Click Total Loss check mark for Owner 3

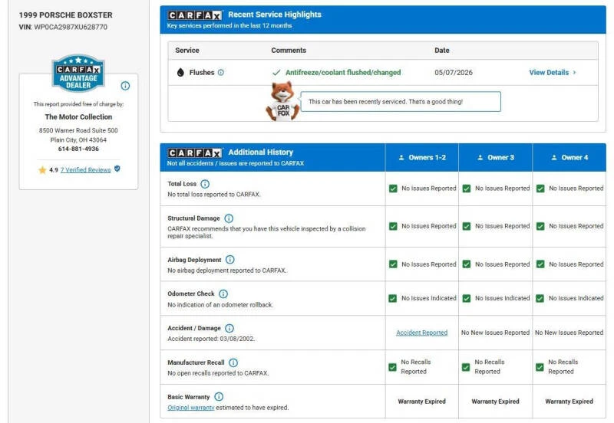[467, 189]
